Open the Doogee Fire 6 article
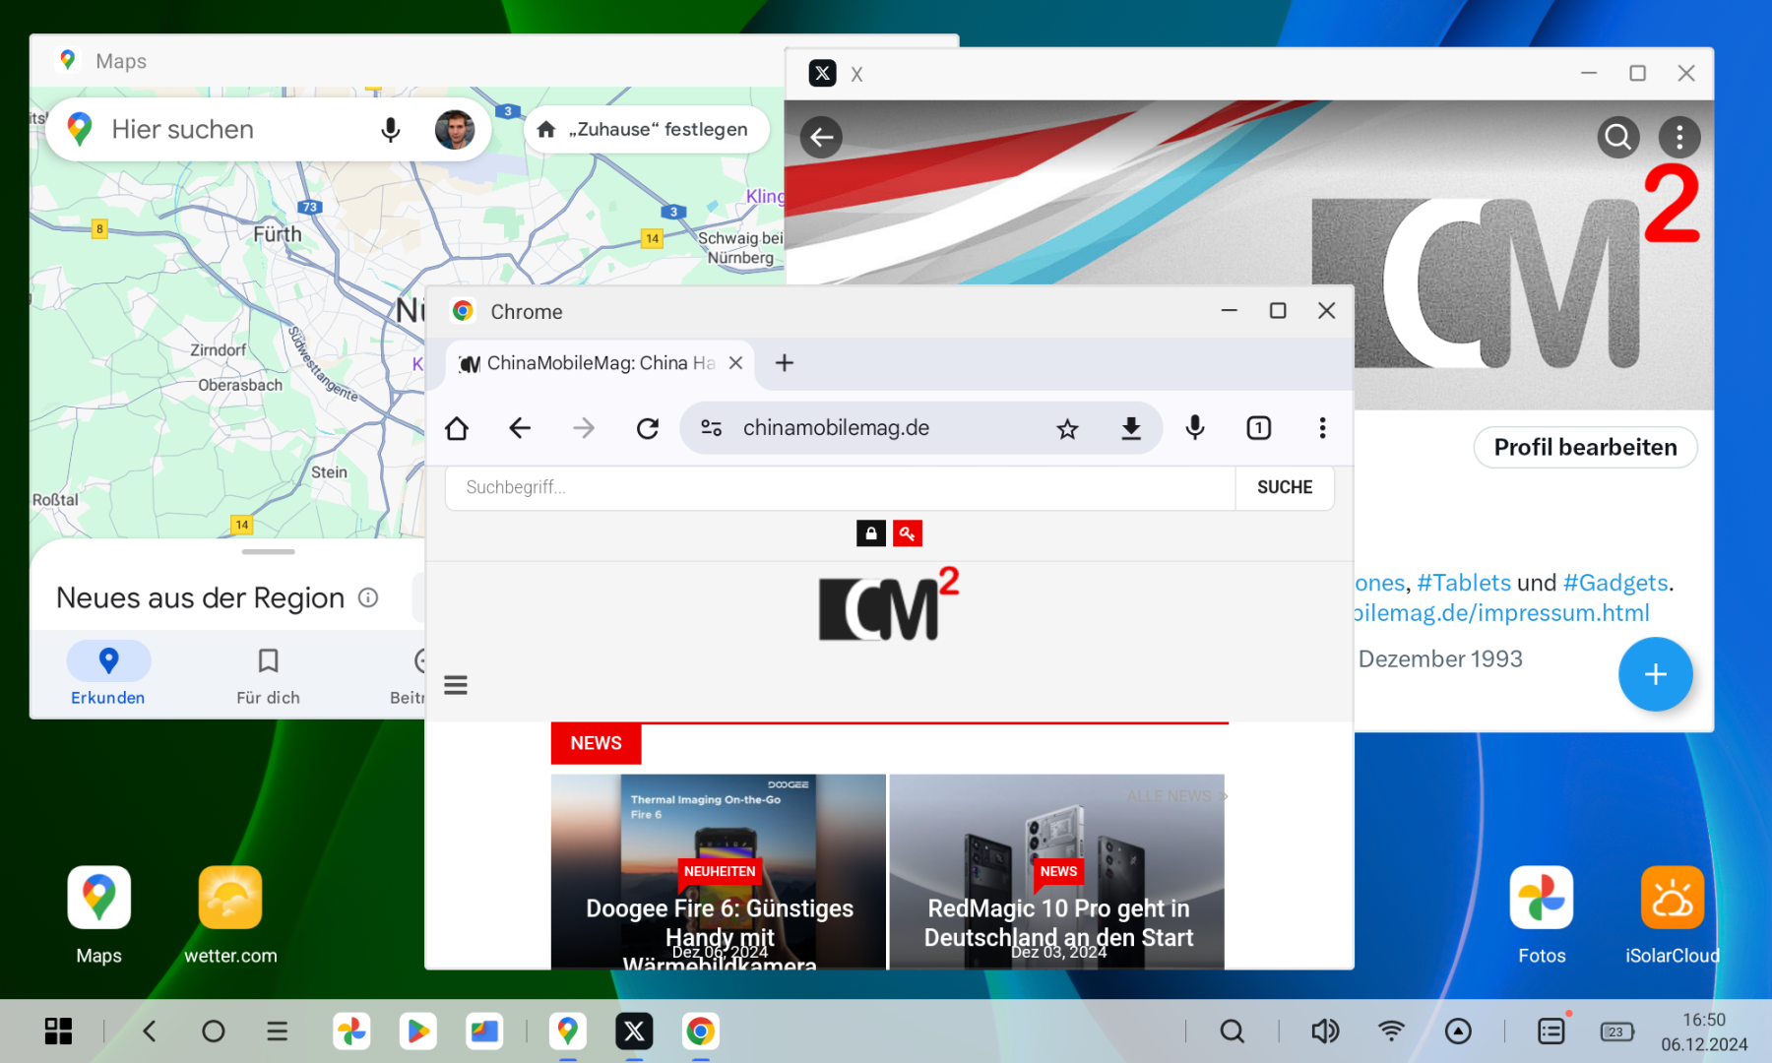Image resolution: width=1772 pixels, height=1063 pixels. [x=719, y=872]
